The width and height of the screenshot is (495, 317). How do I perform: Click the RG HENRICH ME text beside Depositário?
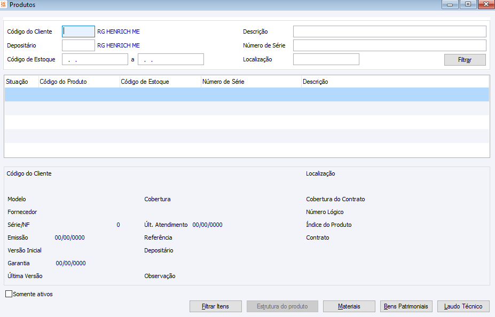point(119,45)
